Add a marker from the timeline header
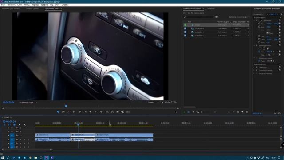Image resolution: width=284 pixels, height=160 pixels. 20,125
